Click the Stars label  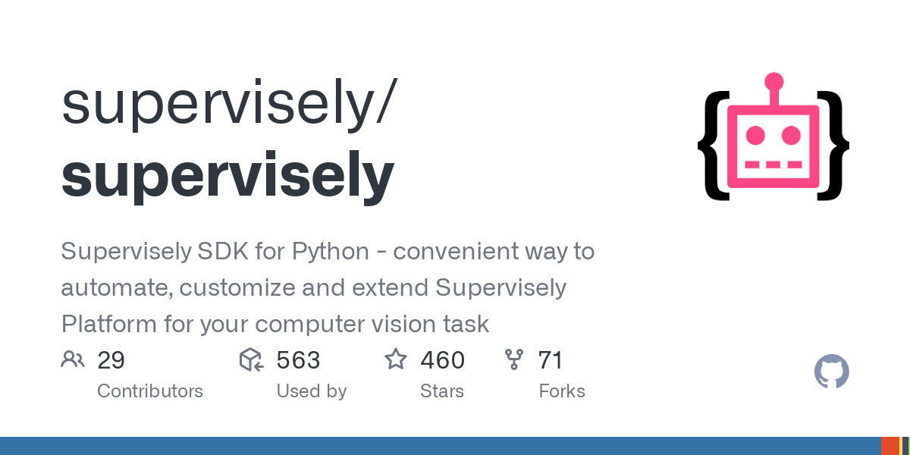pos(441,391)
